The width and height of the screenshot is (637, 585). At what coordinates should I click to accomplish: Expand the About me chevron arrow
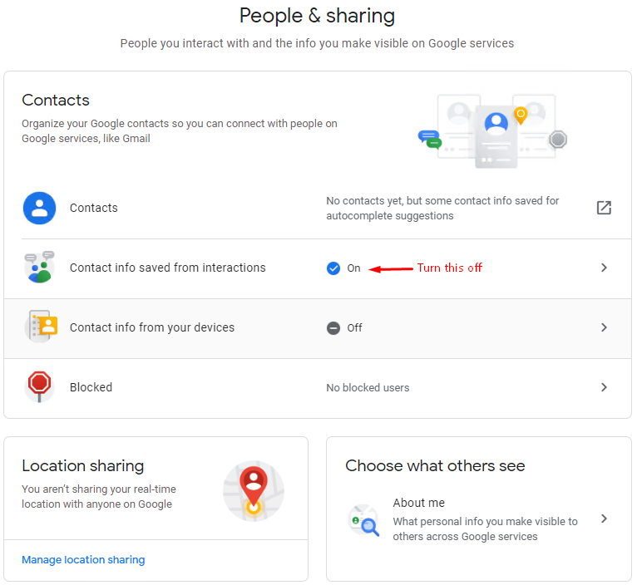[604, 519]
